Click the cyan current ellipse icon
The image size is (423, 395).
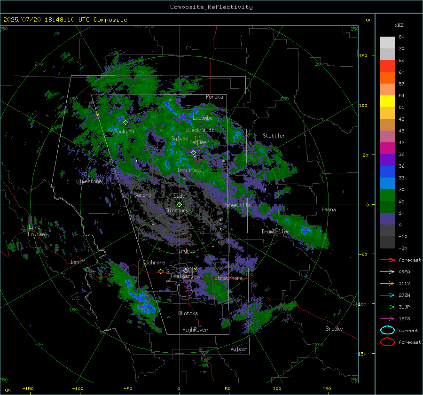point(387,330)
